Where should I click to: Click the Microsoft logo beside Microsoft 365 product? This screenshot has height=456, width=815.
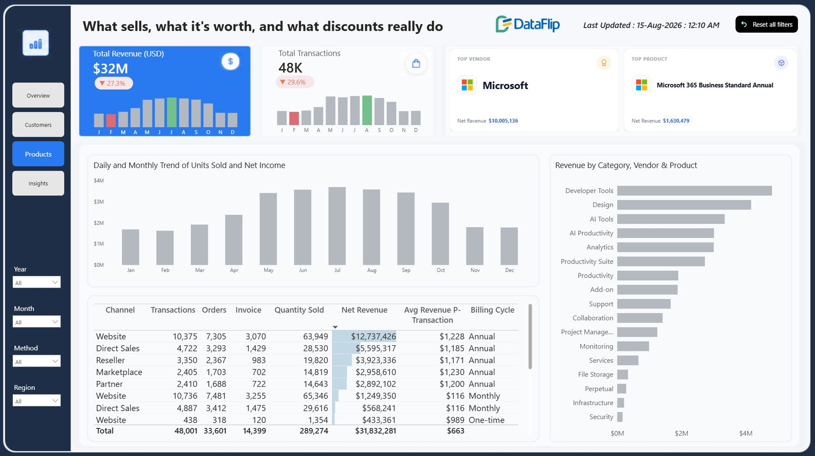tap(642, 85)
